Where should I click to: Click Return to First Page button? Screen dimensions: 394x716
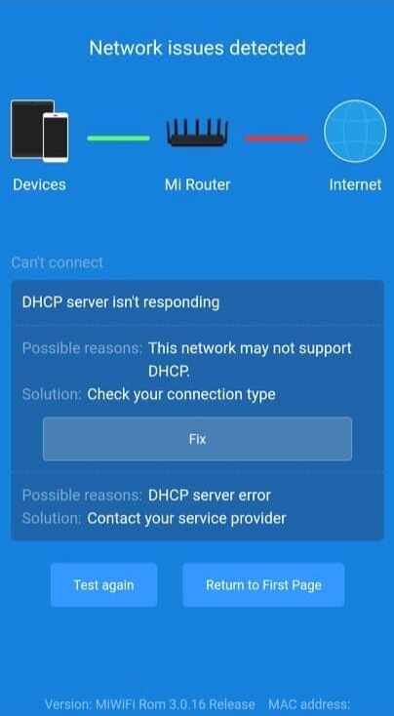click(263, 585)
